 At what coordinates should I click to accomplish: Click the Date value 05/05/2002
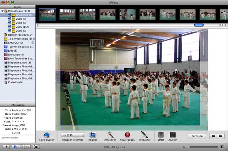click(19, 114)
